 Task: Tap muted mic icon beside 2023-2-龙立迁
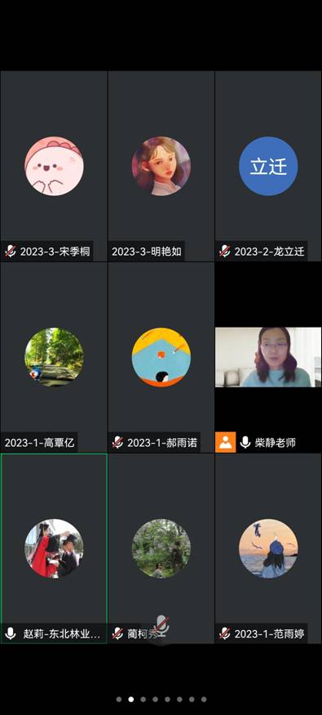point(225,252)
